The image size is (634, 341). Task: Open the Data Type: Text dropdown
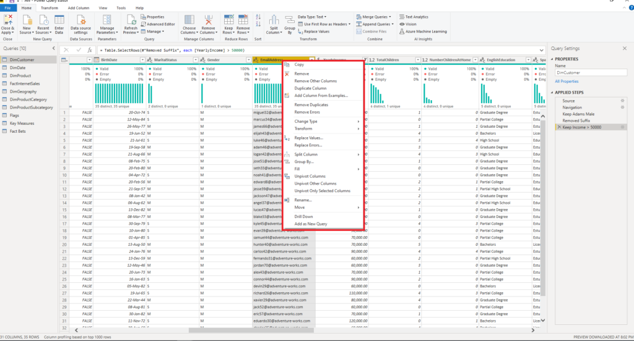tap(312, 17)
